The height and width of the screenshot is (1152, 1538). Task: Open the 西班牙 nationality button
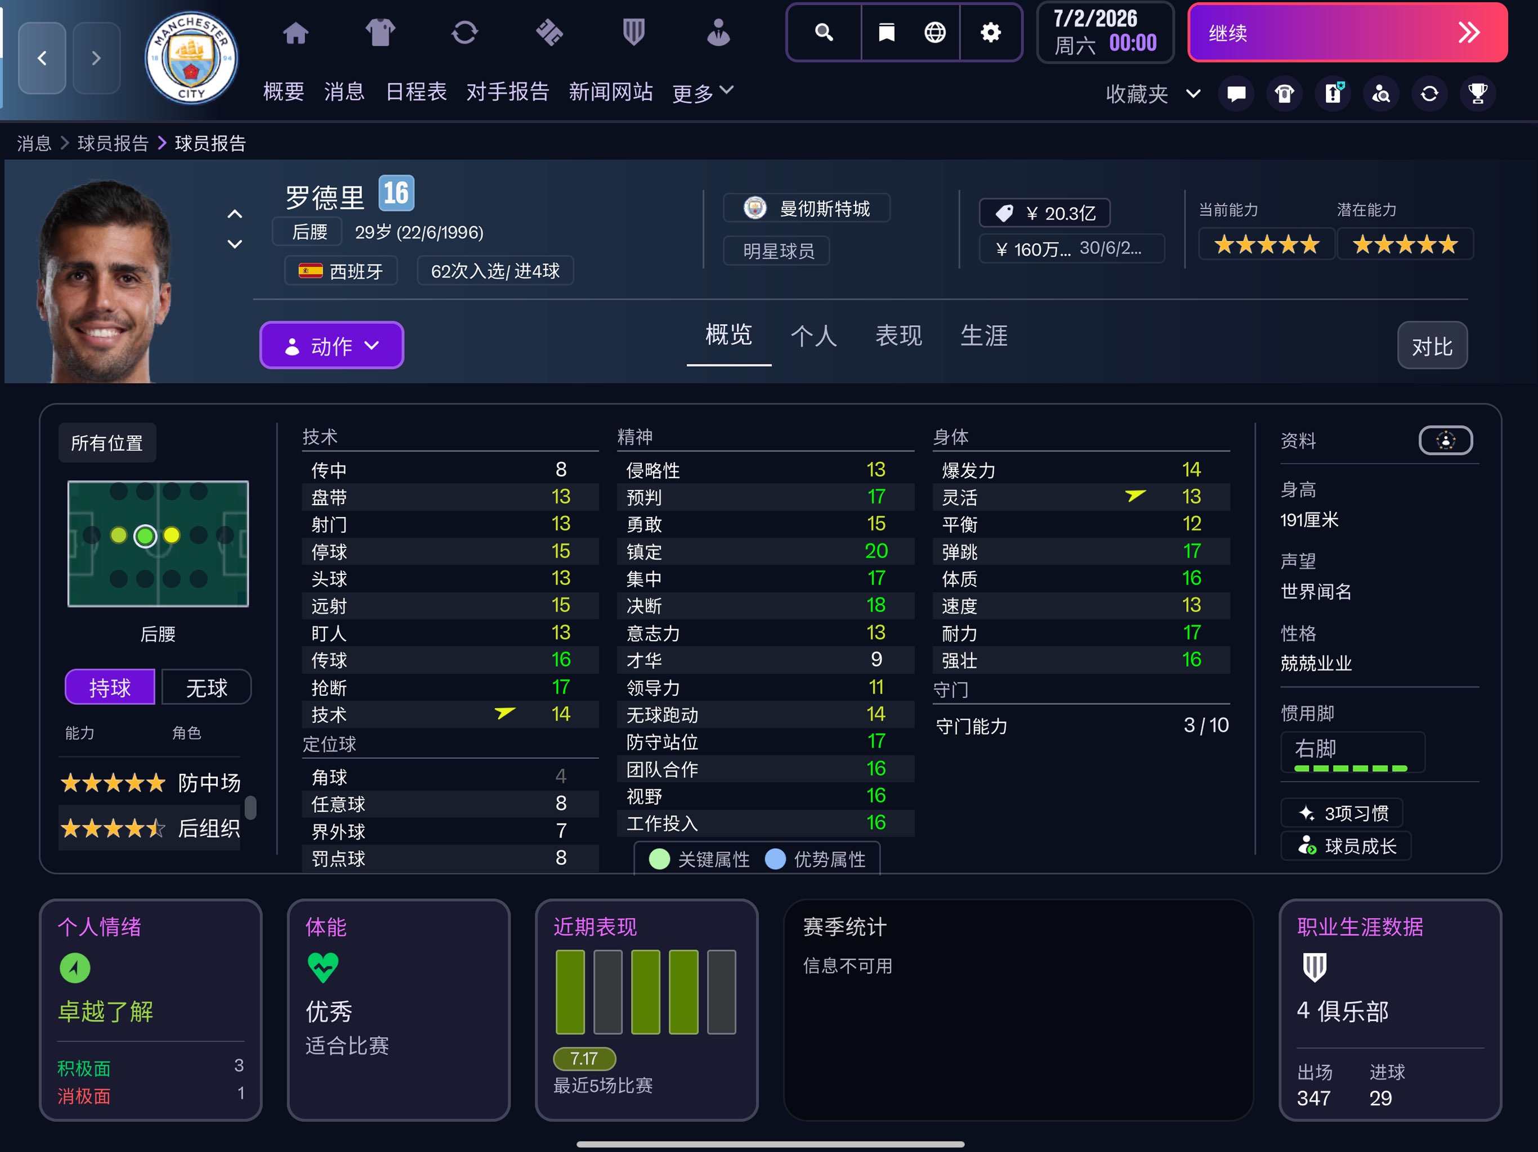coord(341,271)
